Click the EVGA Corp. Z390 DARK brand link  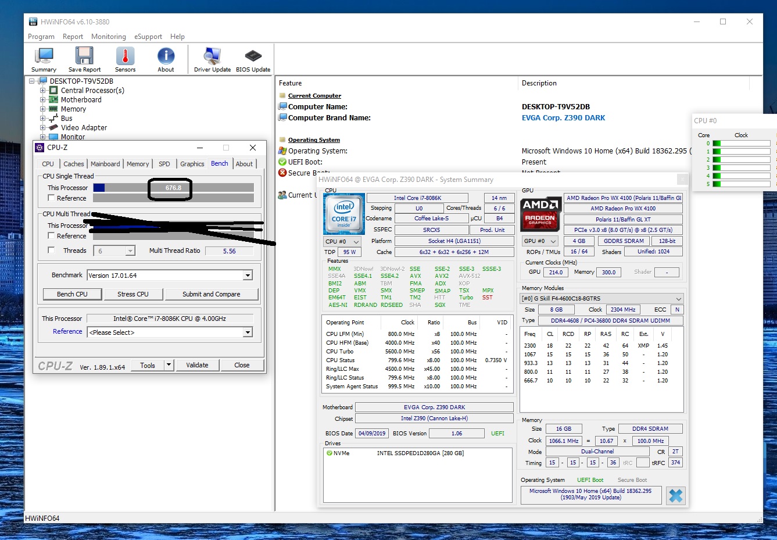[x=563, y=118]
